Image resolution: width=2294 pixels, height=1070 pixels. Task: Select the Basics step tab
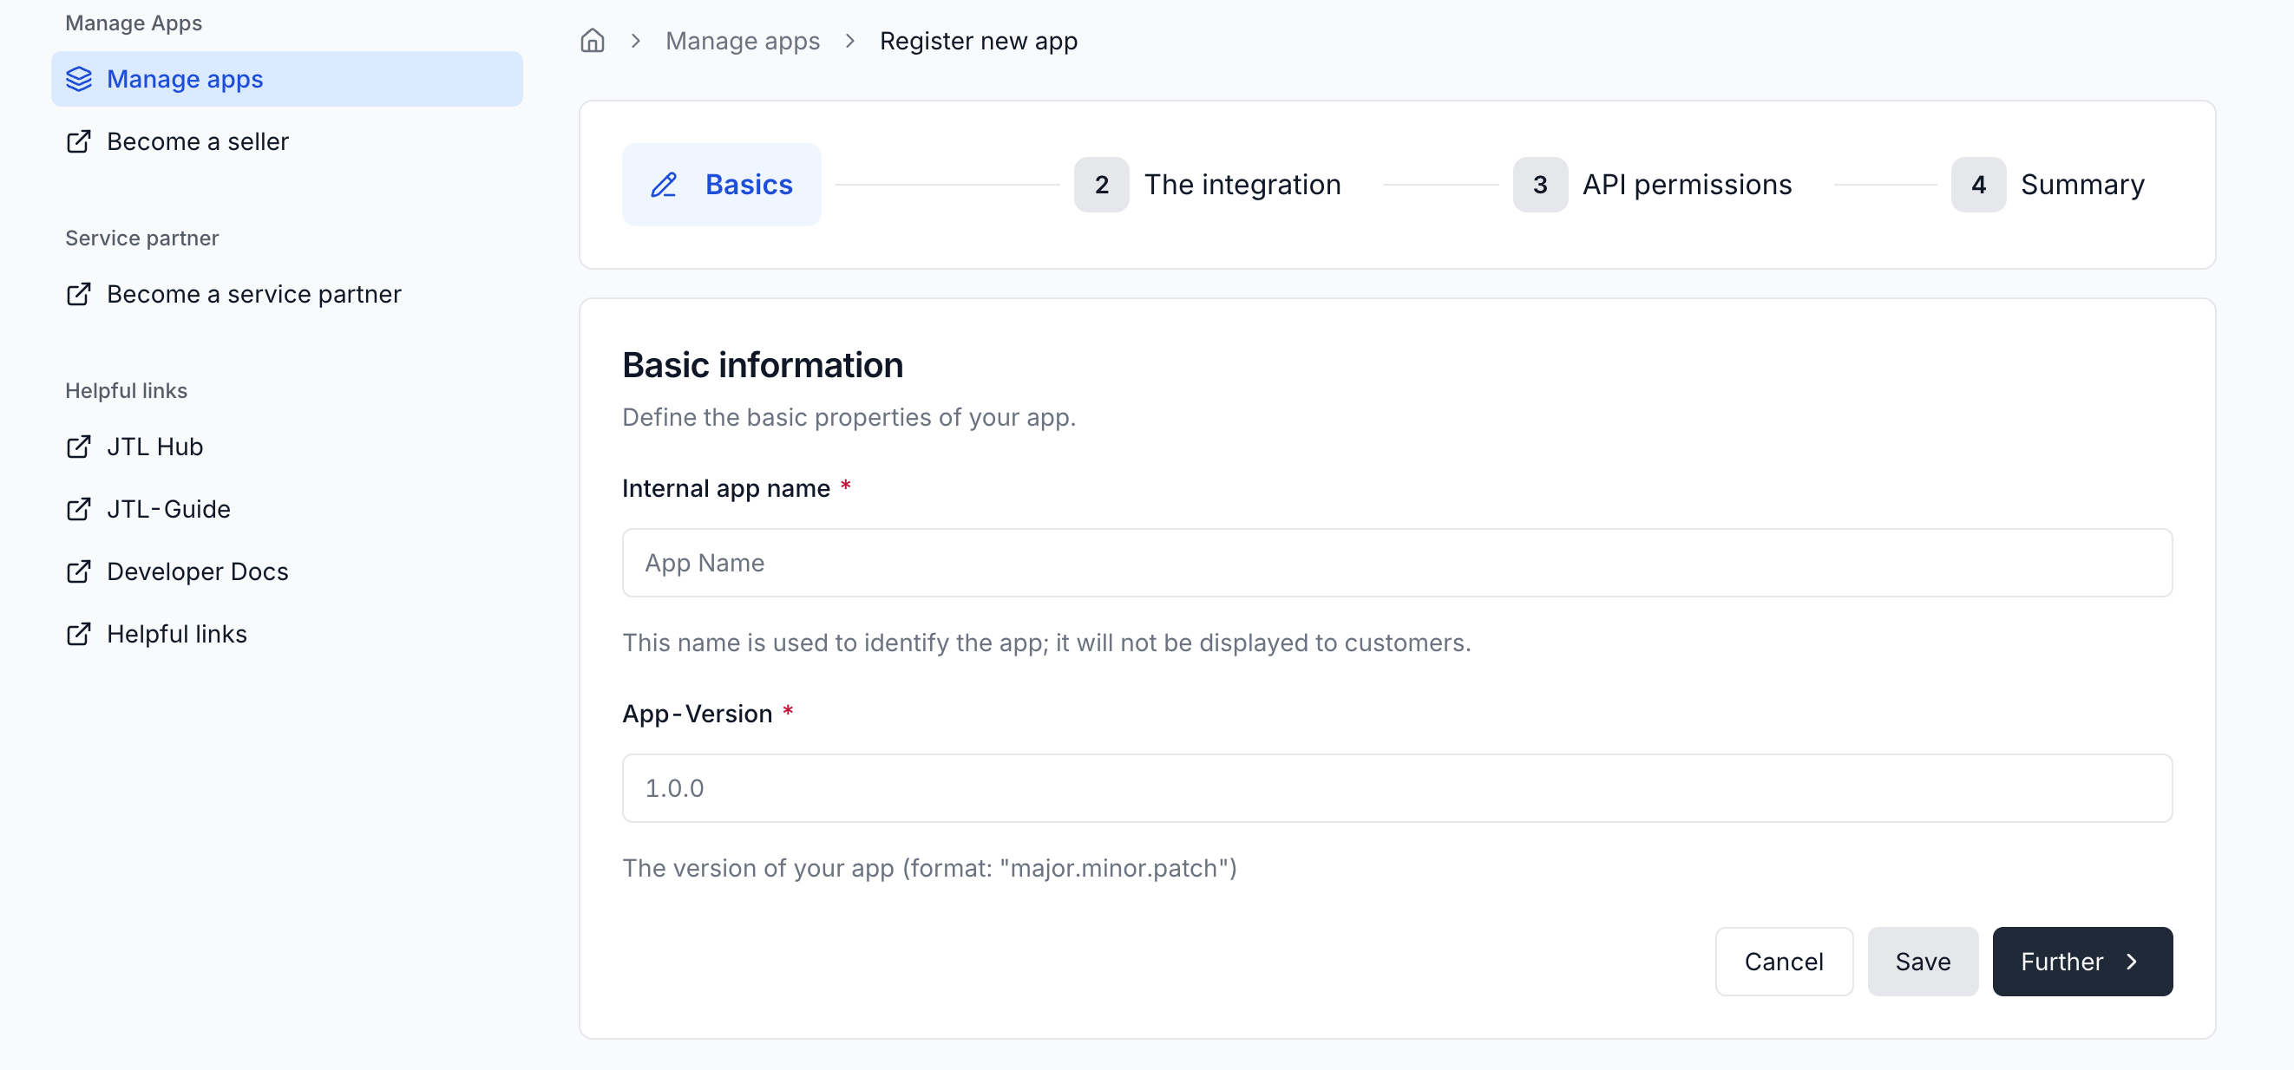tap(722, 185)
